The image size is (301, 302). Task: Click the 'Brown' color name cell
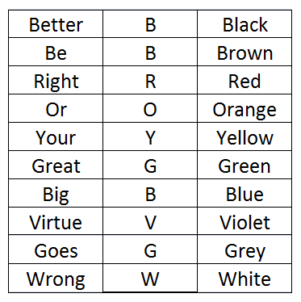pyautogui.click(x=245, y=52)
